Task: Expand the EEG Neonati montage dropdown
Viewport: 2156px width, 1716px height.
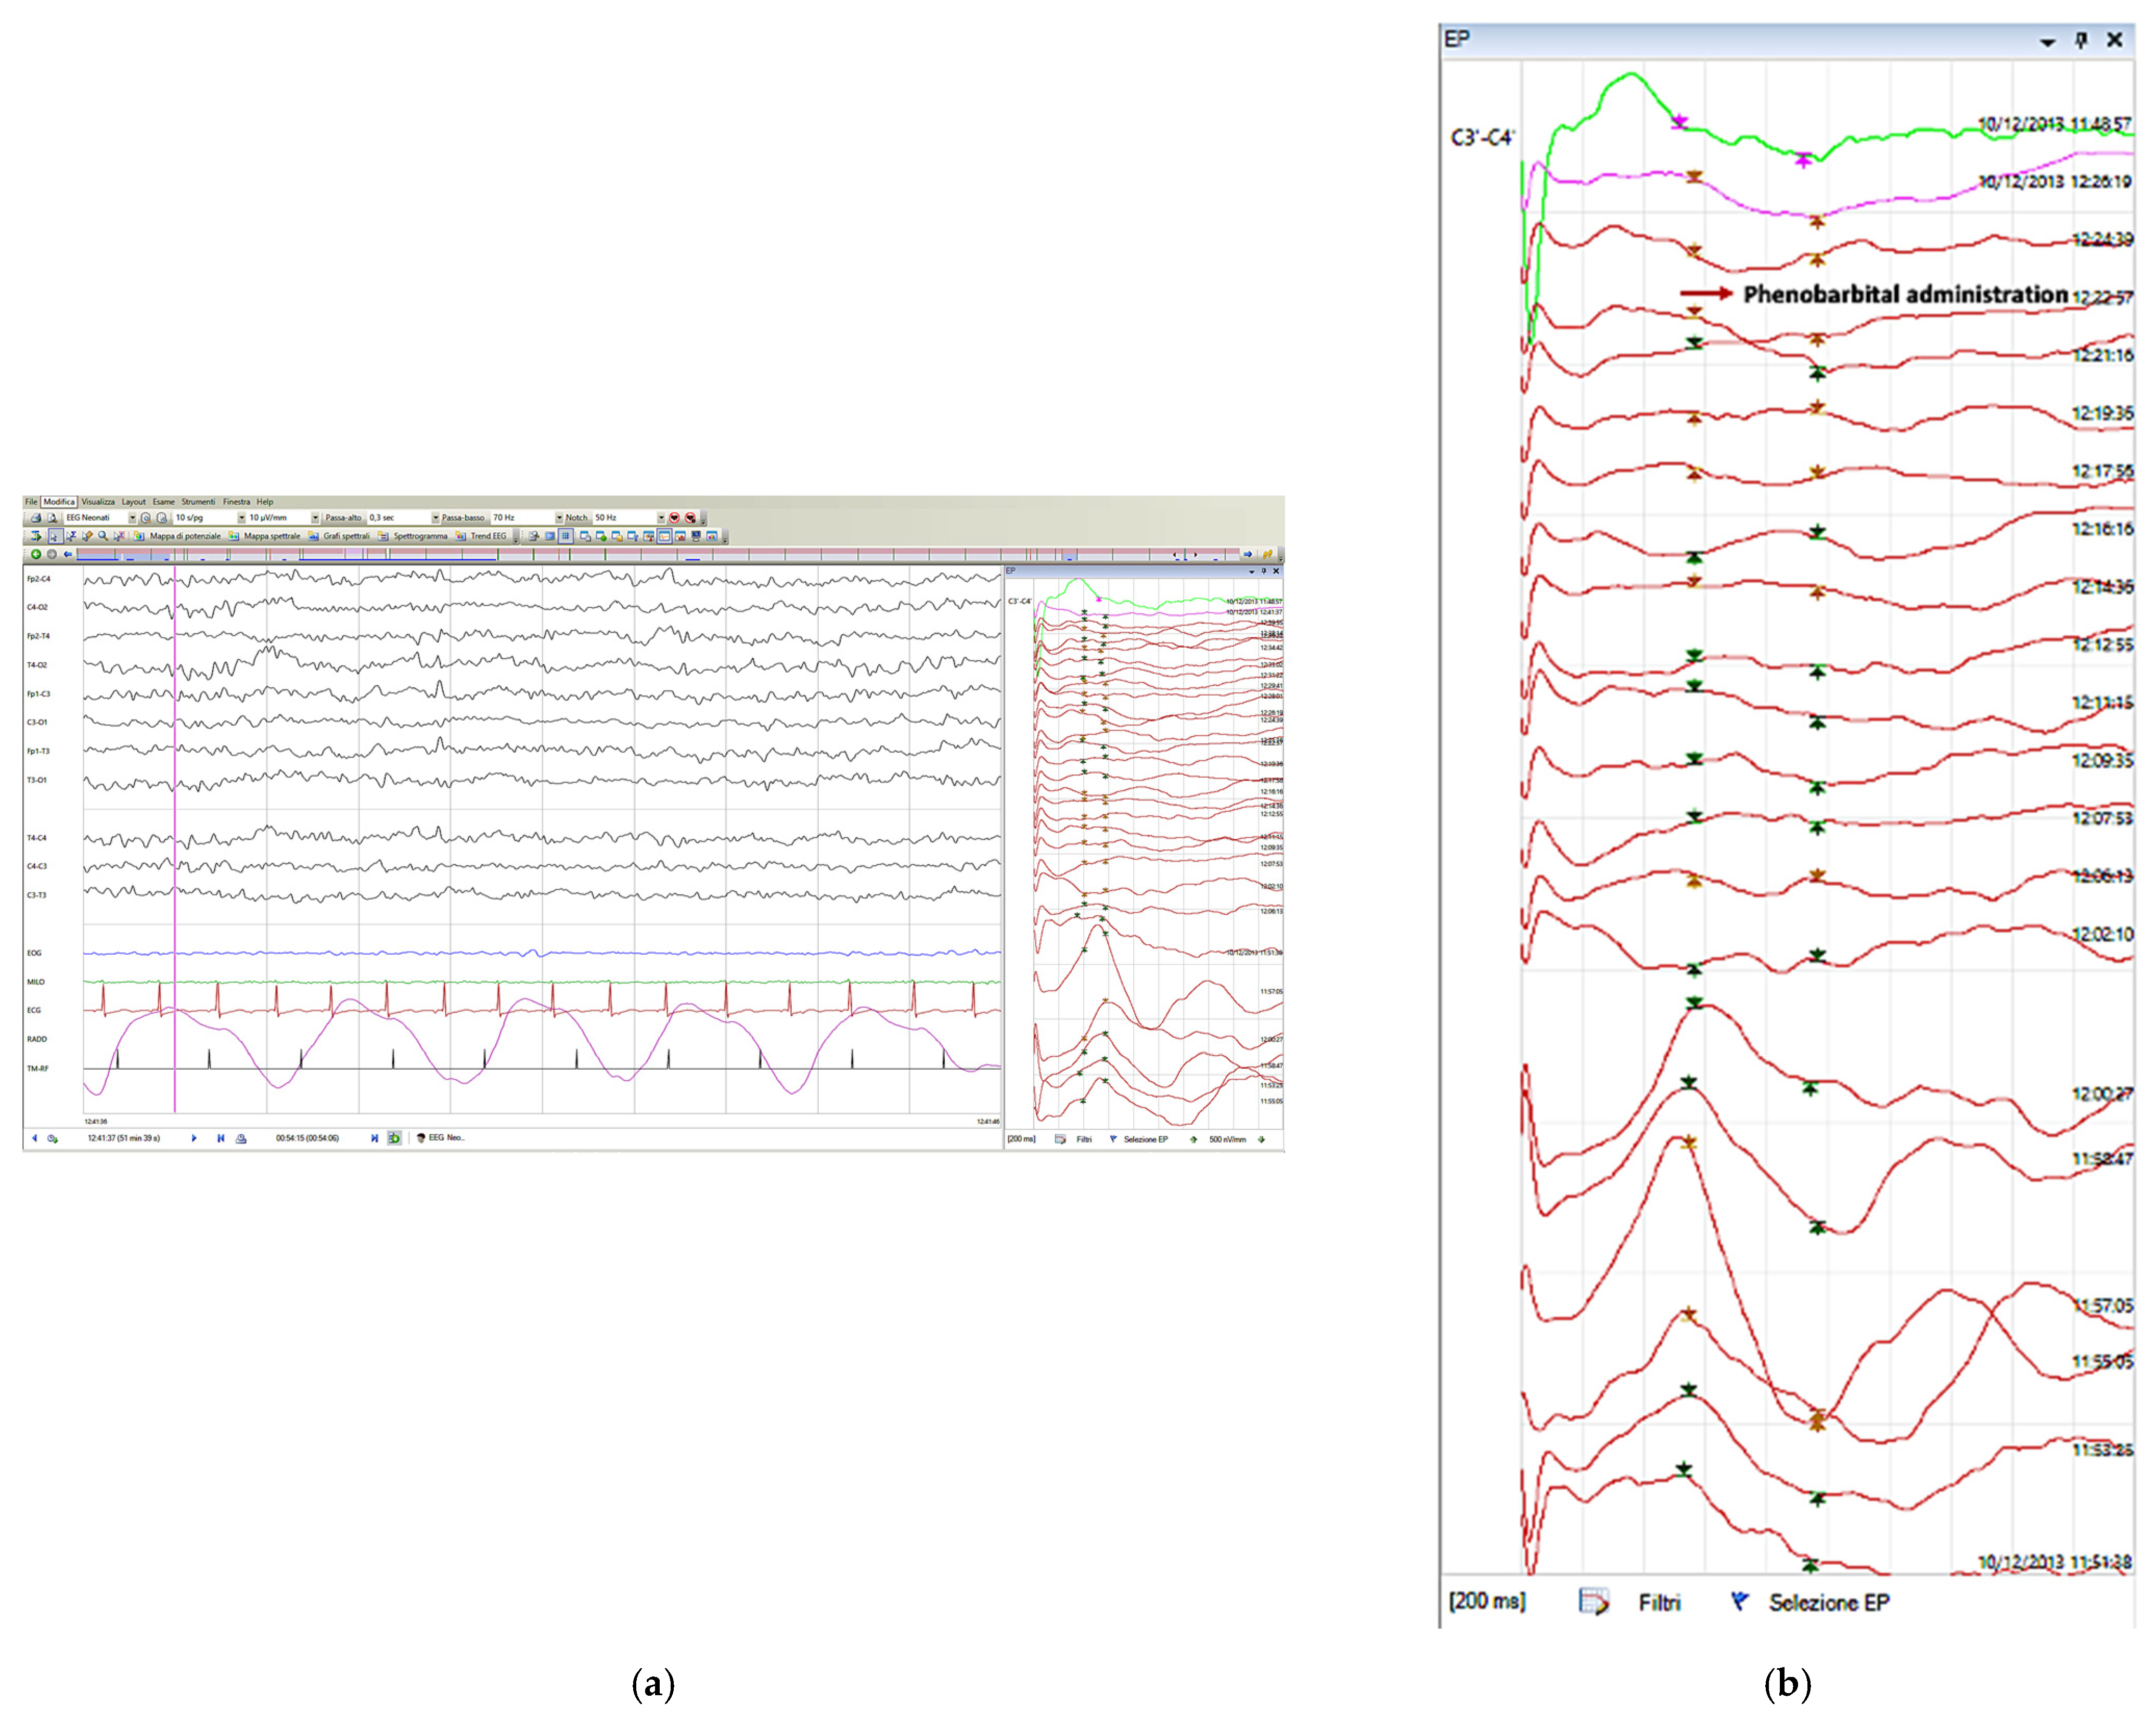Action: [132, 518]
